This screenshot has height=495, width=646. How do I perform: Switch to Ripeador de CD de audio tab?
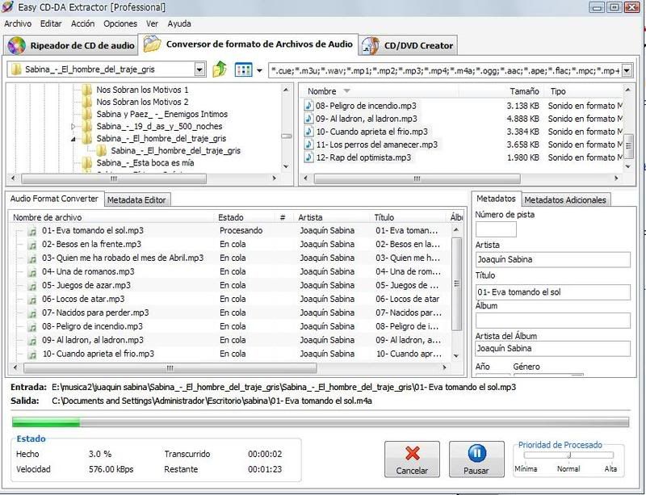[x=71, y=45]
